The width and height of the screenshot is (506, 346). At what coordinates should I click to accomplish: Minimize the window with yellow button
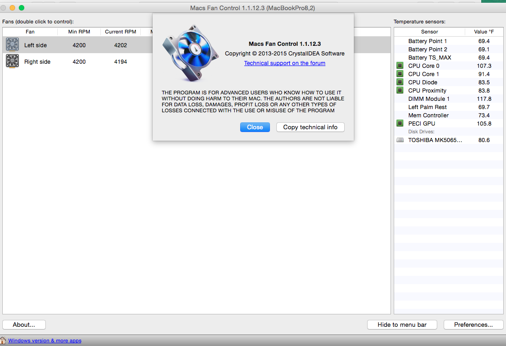pos(12,8)
